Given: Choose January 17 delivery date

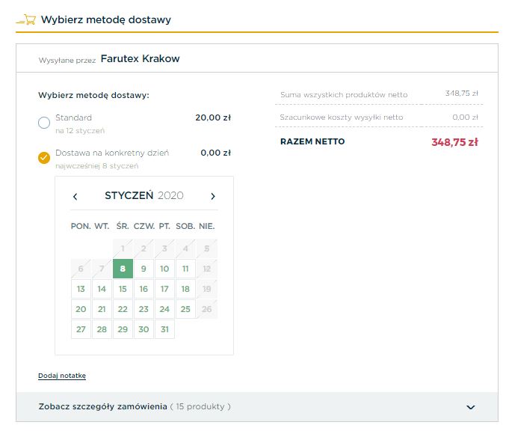Looking at the screenshot, I should tap(164, 289).
